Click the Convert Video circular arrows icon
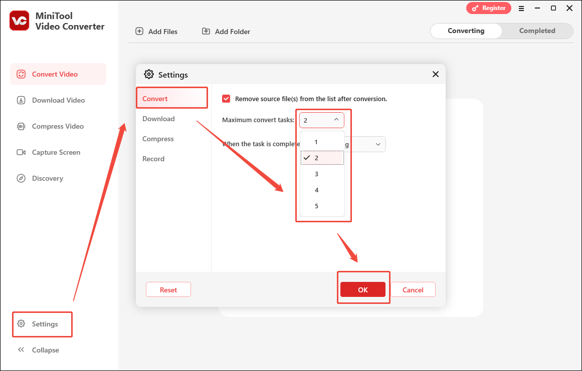The image size is (582, 371). 21,74
